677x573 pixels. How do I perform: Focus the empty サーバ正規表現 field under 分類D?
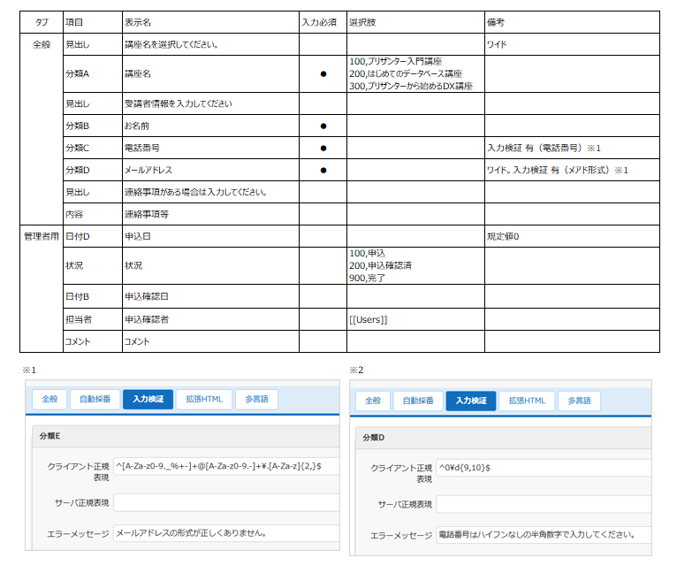click(543, 504)
